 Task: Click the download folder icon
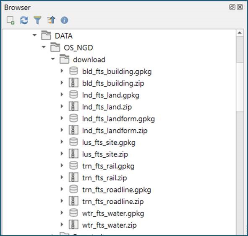click(x=64, y=59)
